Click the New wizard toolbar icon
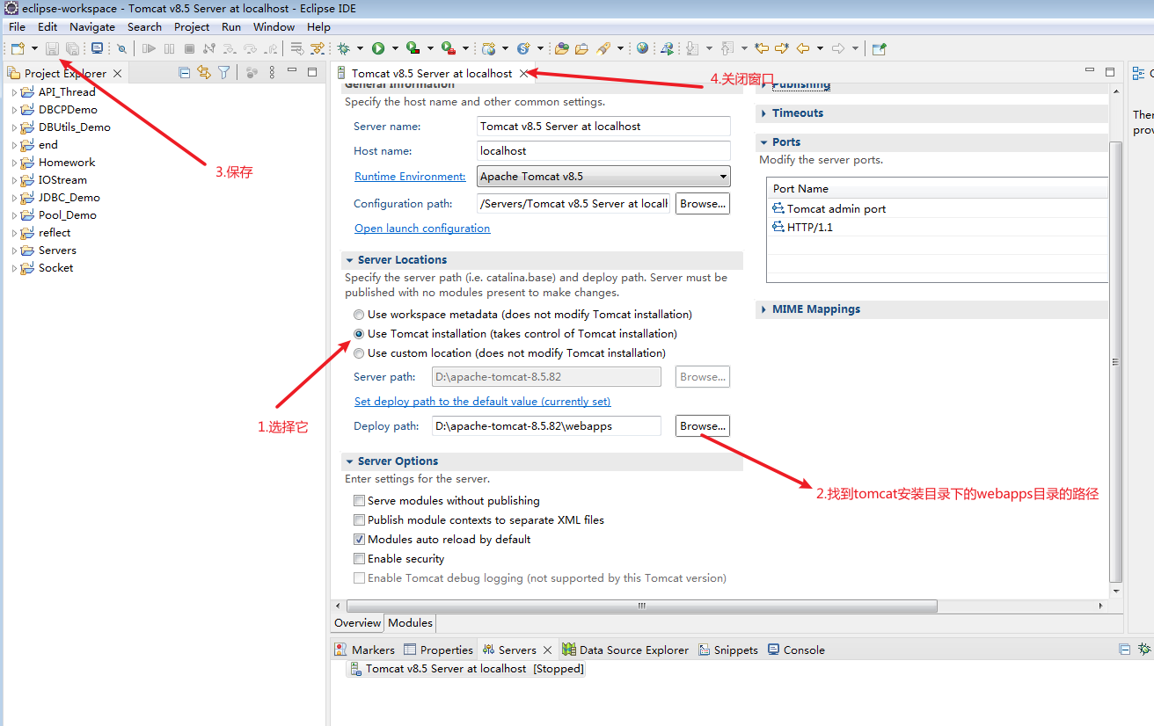The height and width of the screenshot is (726, 1154). point(18,48)
